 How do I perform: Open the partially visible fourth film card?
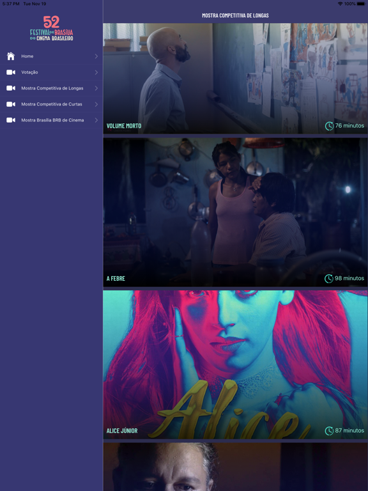pos(235,467)
